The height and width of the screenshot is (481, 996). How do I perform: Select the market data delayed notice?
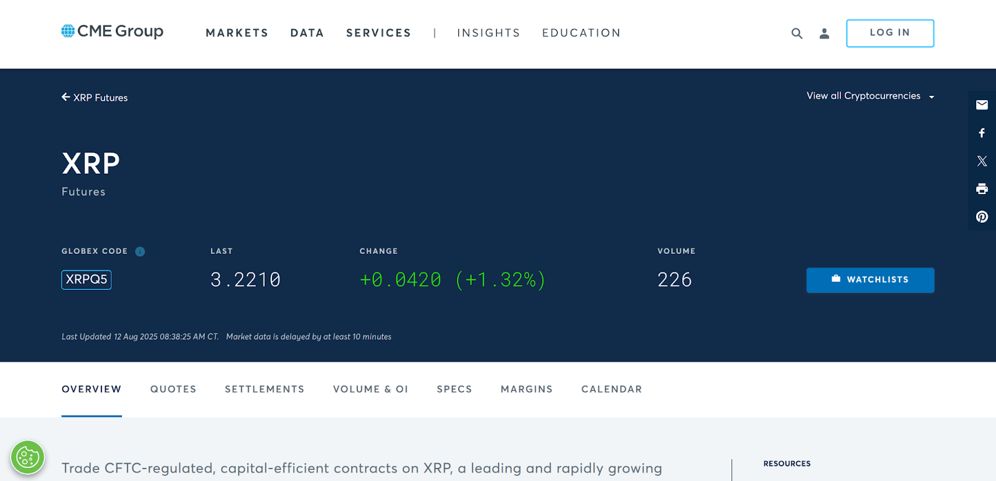coord(309,337)
